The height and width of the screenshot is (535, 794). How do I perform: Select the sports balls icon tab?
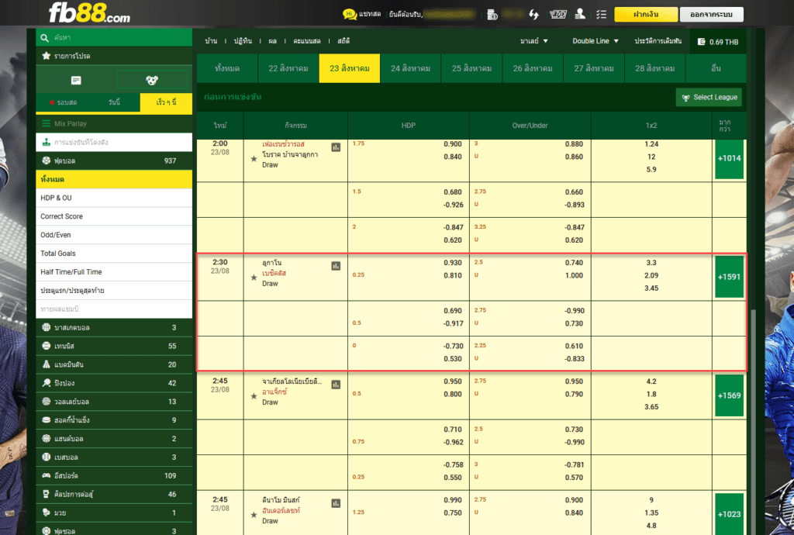(x=152, y=79)
